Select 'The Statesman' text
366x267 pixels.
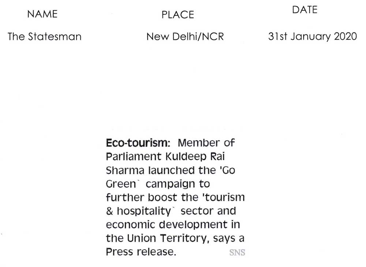point(44,37)
